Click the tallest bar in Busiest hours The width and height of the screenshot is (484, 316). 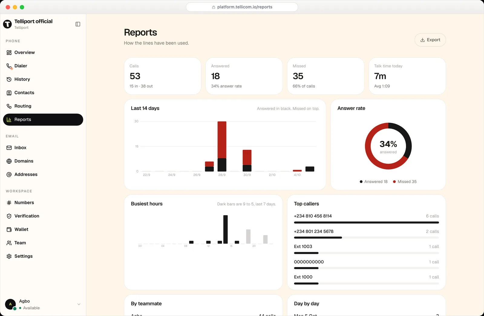click(225, 229)
